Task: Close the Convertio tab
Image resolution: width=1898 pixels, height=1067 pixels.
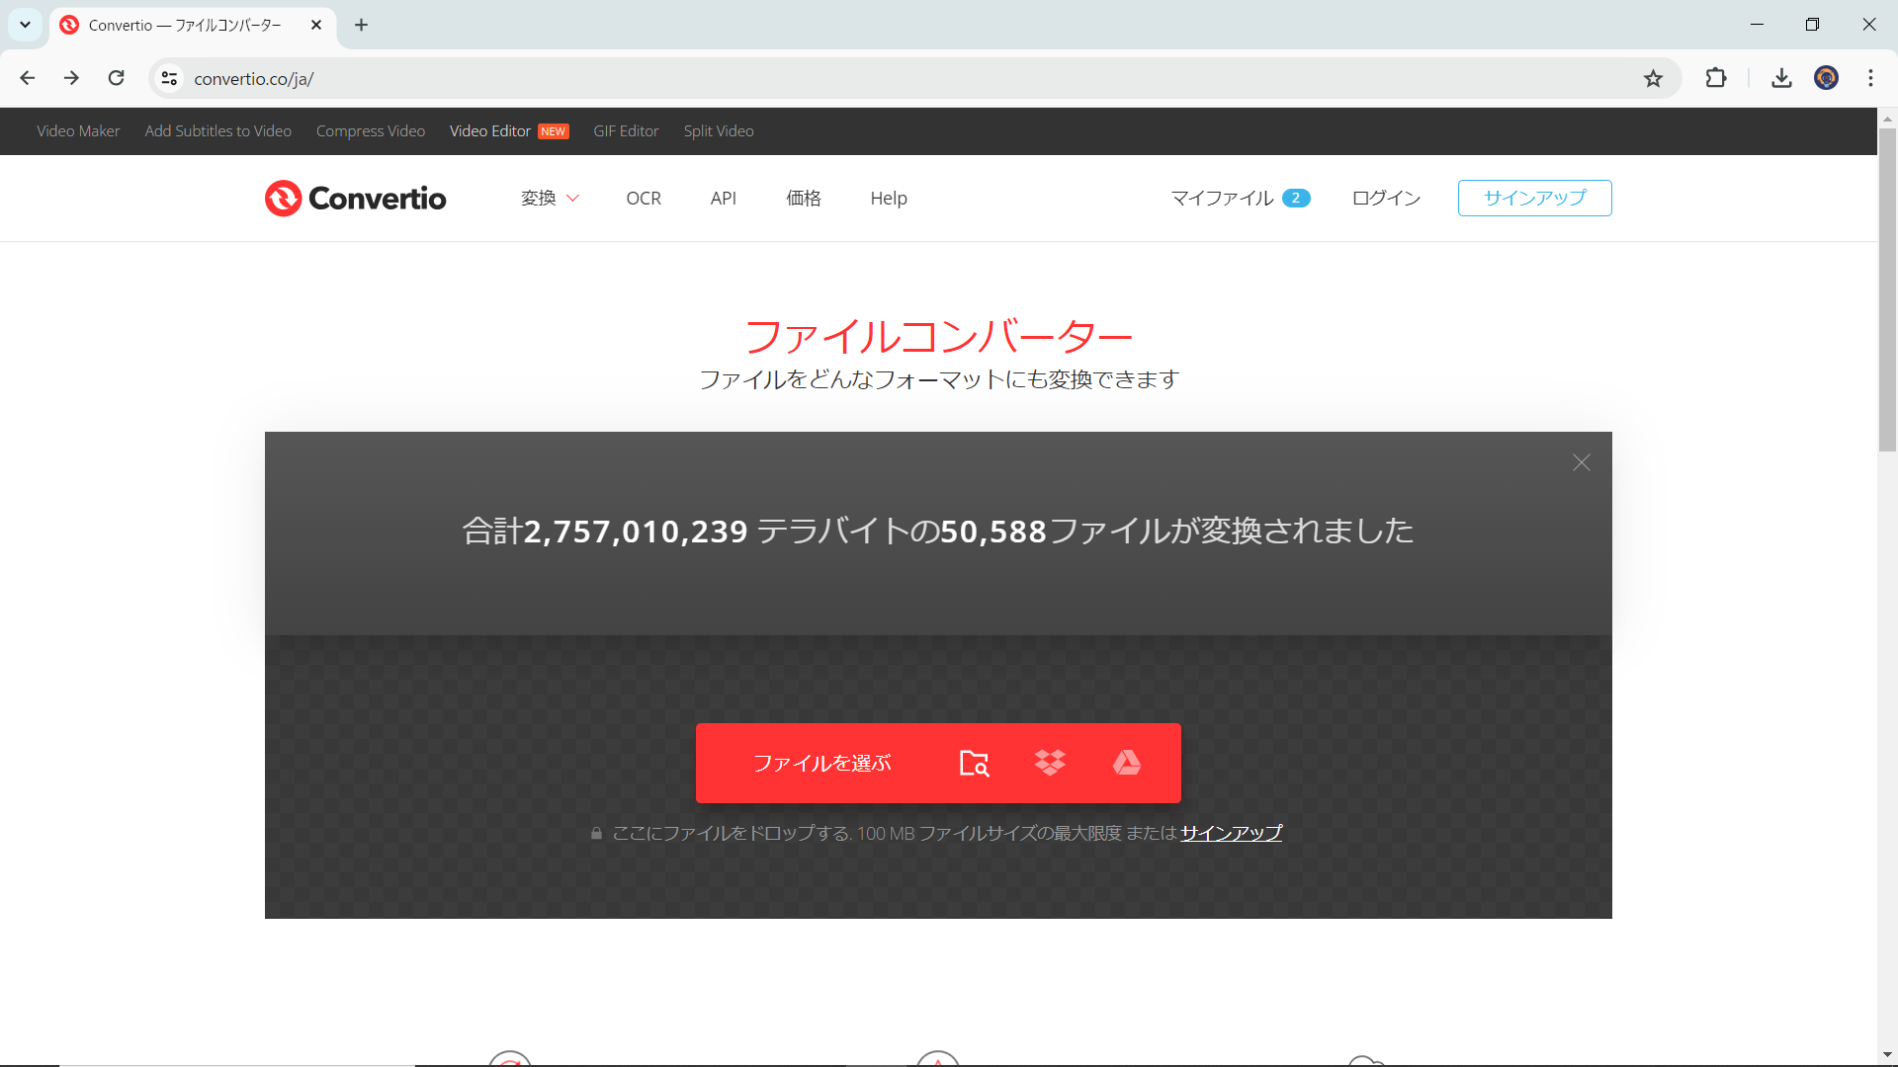Action: pos(316,25)
